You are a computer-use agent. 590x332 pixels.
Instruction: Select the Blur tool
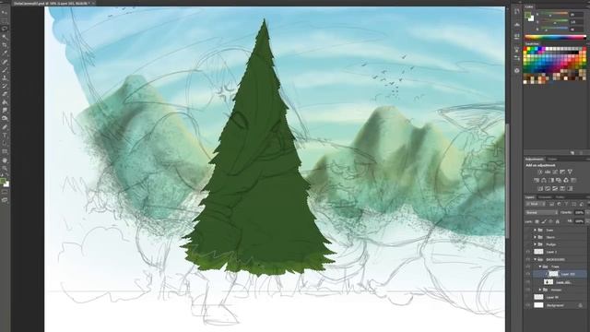pyautogui.click(x=5, y=111)
